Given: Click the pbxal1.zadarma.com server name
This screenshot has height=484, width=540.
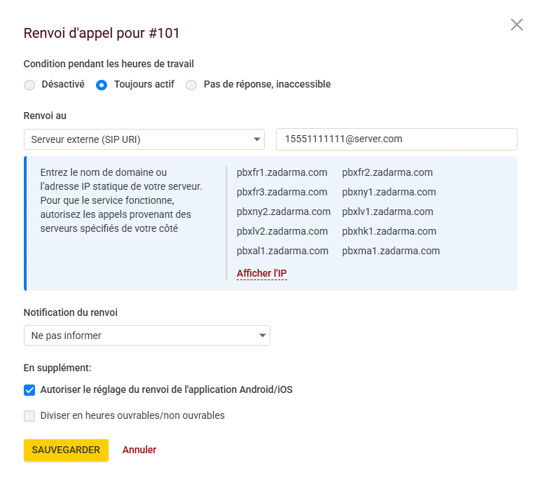Looking at the screenshot, I should tap(282, 251).
